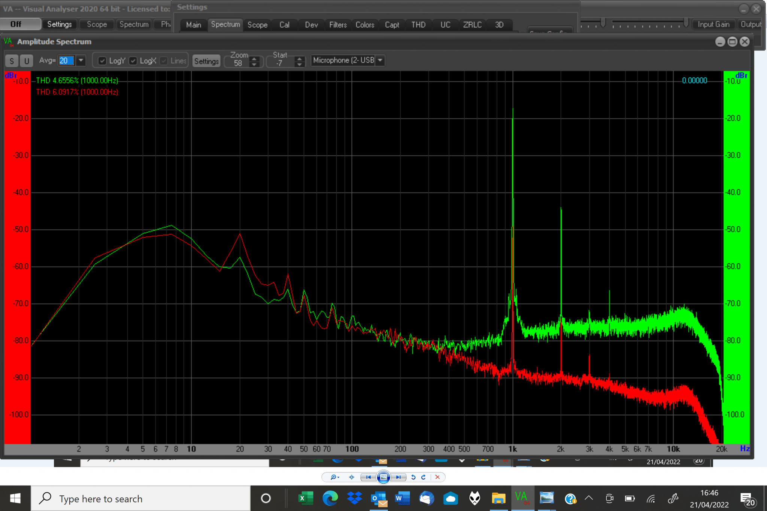Viewport: 767px width, 511px height.
Task: Rotate image counterclockwise
Action: [x=413, y=477]
